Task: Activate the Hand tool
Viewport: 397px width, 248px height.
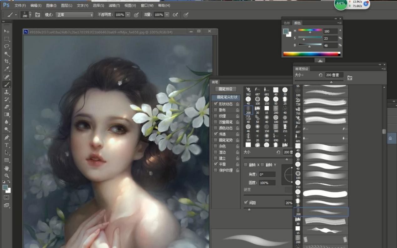Action: (x=7, y=168)
